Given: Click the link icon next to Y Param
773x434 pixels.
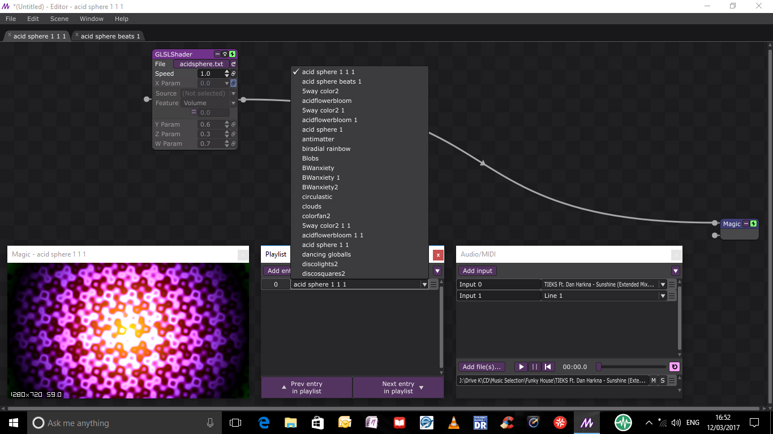Looking at the screenshot, I should pyautogui.click(x=233, y=125).
